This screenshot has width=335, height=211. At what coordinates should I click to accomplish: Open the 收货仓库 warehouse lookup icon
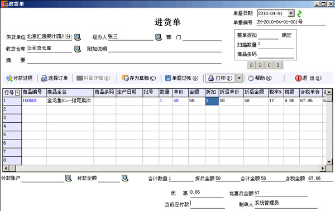click(78, 49)
